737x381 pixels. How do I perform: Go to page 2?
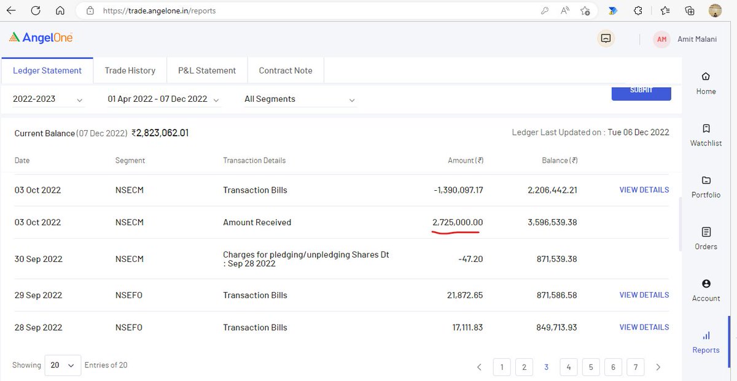(524, 367)
